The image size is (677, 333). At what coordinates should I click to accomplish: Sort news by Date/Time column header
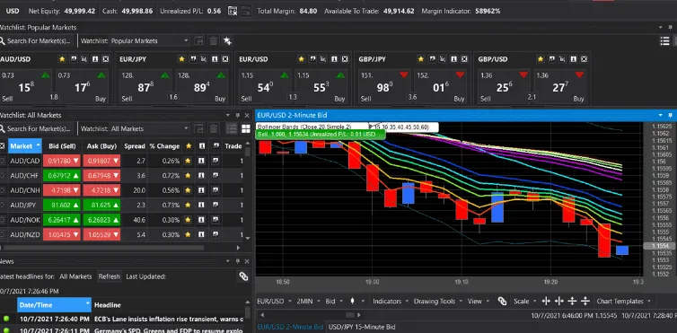pyautogui.click(x=55, y=305)
